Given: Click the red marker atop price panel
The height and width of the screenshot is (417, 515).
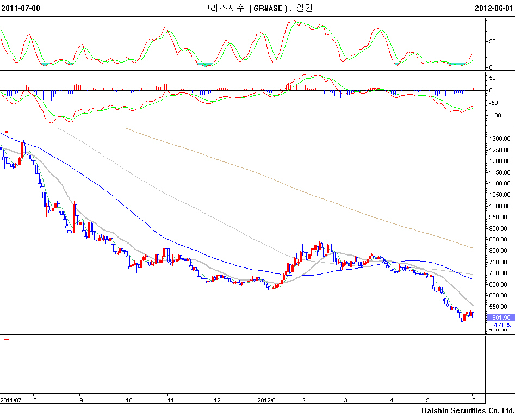Looking at the screenshot, I should point(7,132).
